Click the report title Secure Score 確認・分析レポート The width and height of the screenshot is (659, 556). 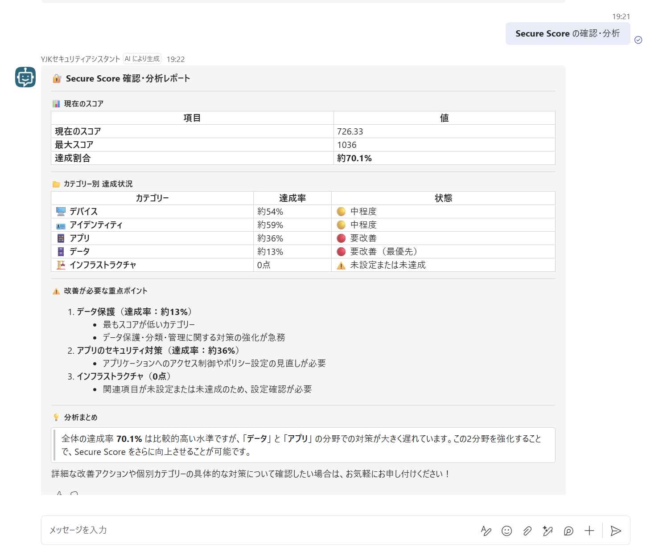[128, 78]
